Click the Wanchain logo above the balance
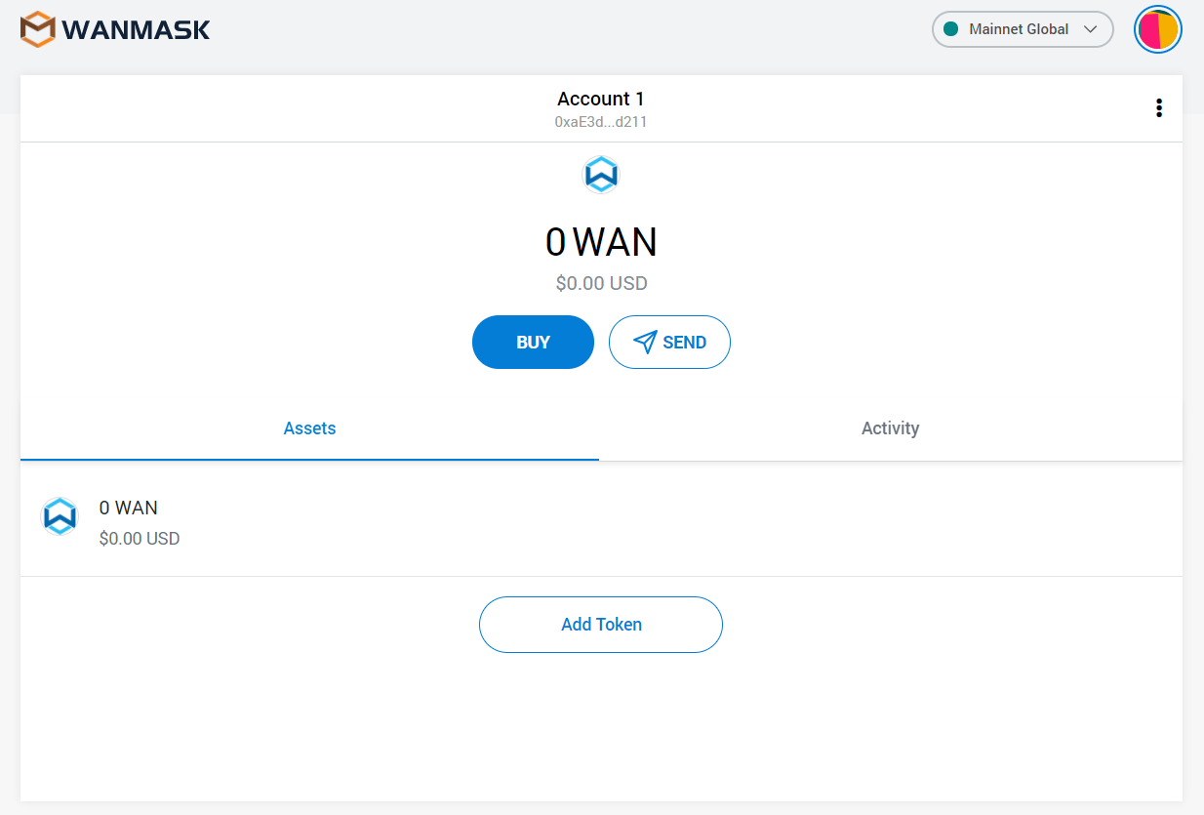The image size is (1204, 815). (x=601, y=175)
